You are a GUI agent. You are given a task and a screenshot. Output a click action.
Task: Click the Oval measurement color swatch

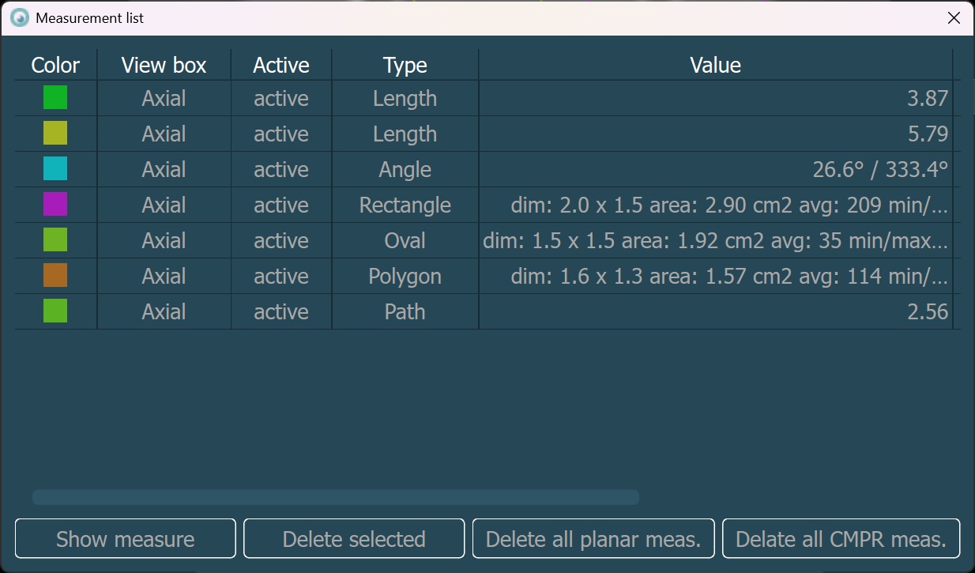55,240
